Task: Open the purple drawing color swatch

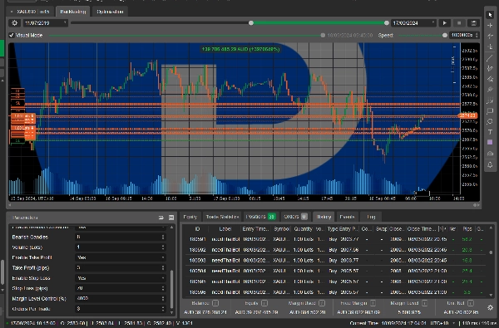Action: (490, 142)
